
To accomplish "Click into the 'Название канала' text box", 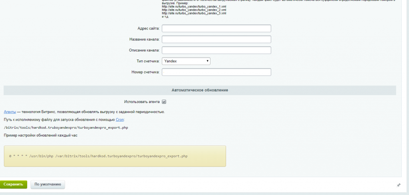I will [x=216, y=39].
